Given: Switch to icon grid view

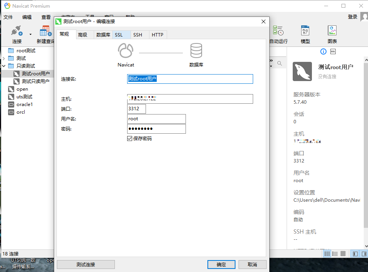Looking at the screenshot, I should [327, 254].
